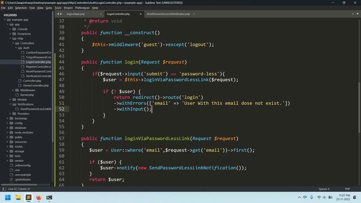361x203 pixels.
Task: Expand the routes folder
Action: coord(7,147)
